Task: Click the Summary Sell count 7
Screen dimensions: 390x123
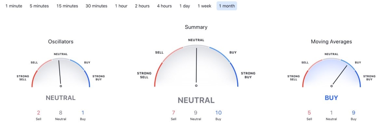Action: [174, 113]
